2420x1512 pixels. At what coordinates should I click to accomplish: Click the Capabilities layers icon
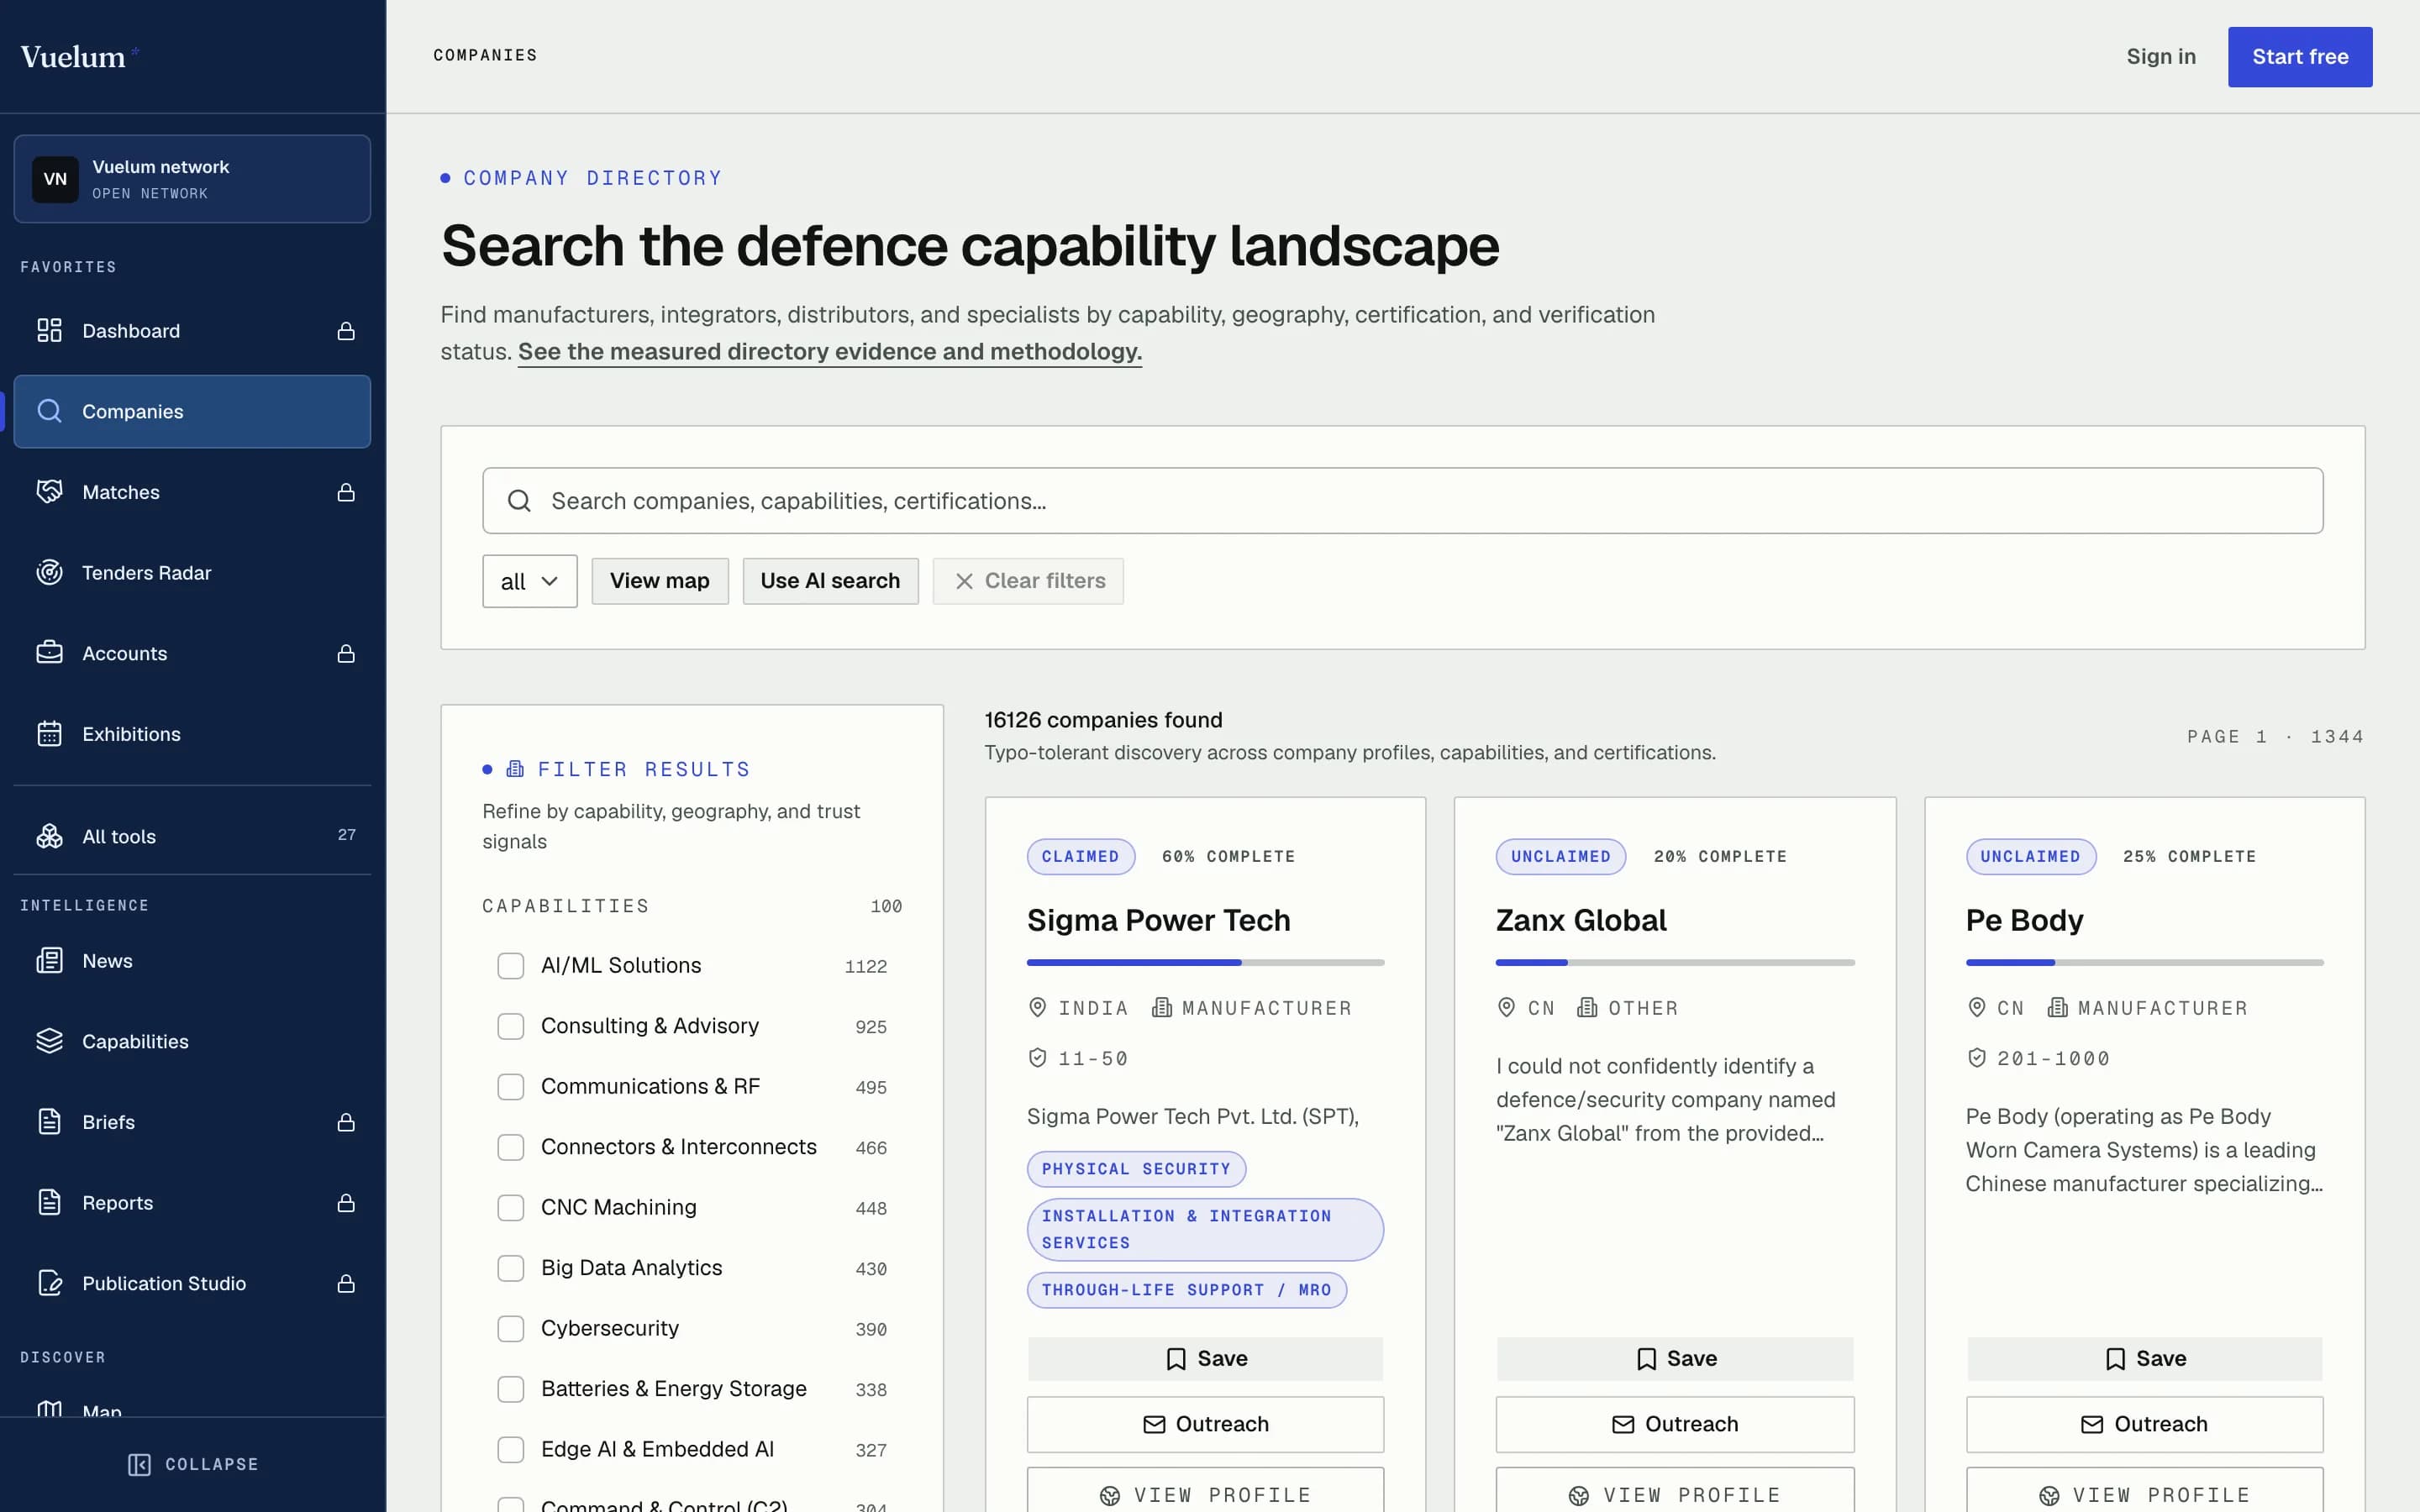(49, 1041)
